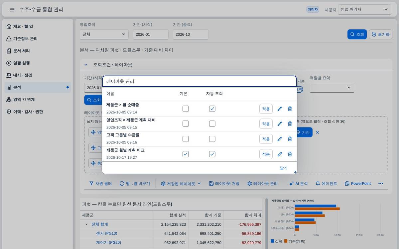The height and width of the screenshot is (249, 399).
Task: Click the blue 실적 legend swatch
Action: 273,241
